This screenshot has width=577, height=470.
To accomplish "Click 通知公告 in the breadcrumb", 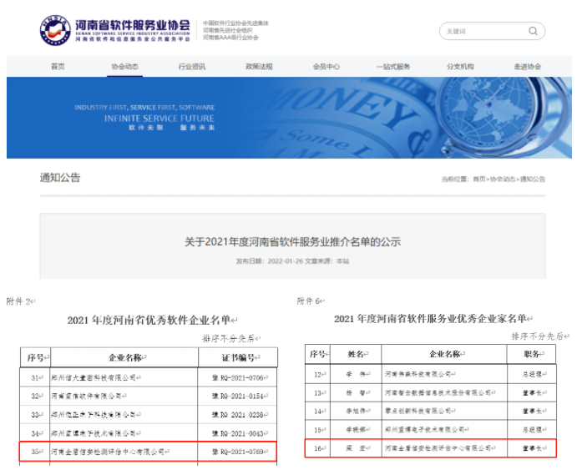I will pyautogui.click(x=533, y=179).
